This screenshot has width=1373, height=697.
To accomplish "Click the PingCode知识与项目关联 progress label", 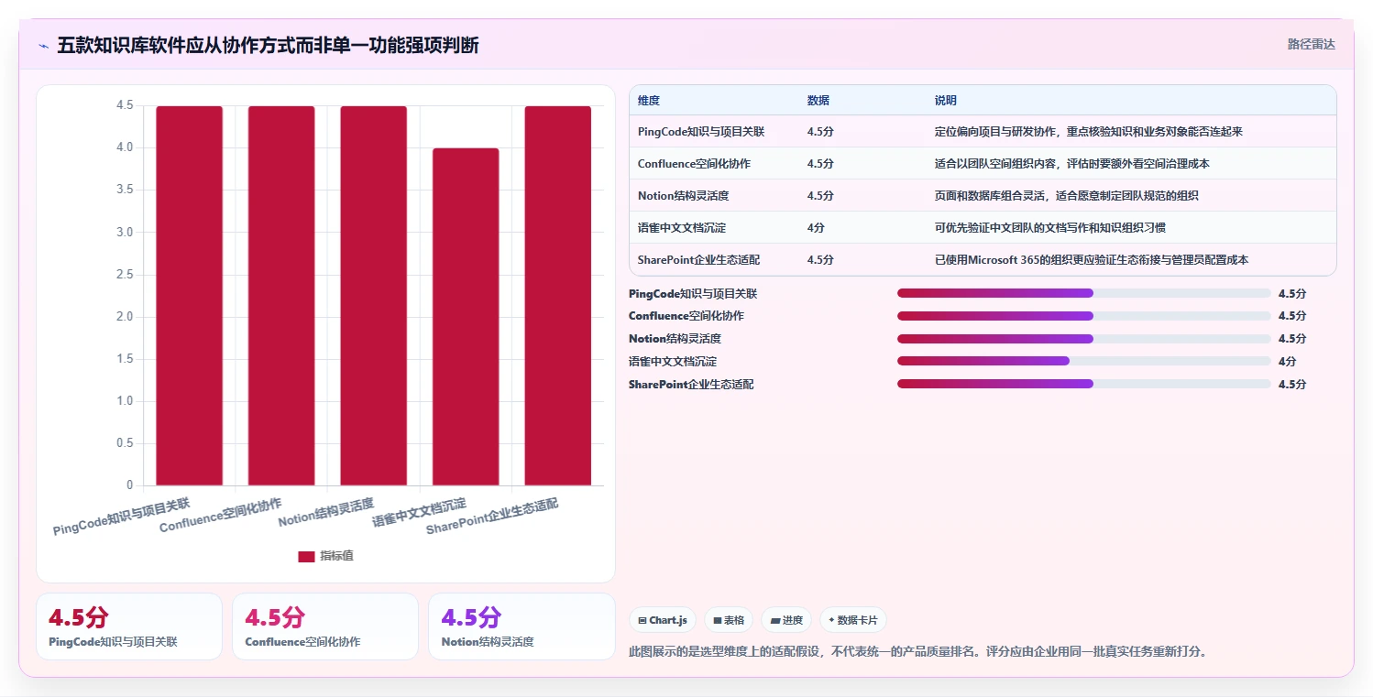I will tap(693, 294).
